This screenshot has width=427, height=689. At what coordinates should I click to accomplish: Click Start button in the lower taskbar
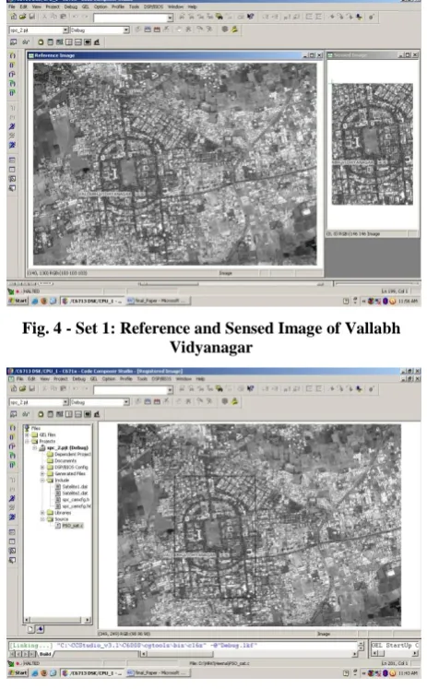click(18, 673)
